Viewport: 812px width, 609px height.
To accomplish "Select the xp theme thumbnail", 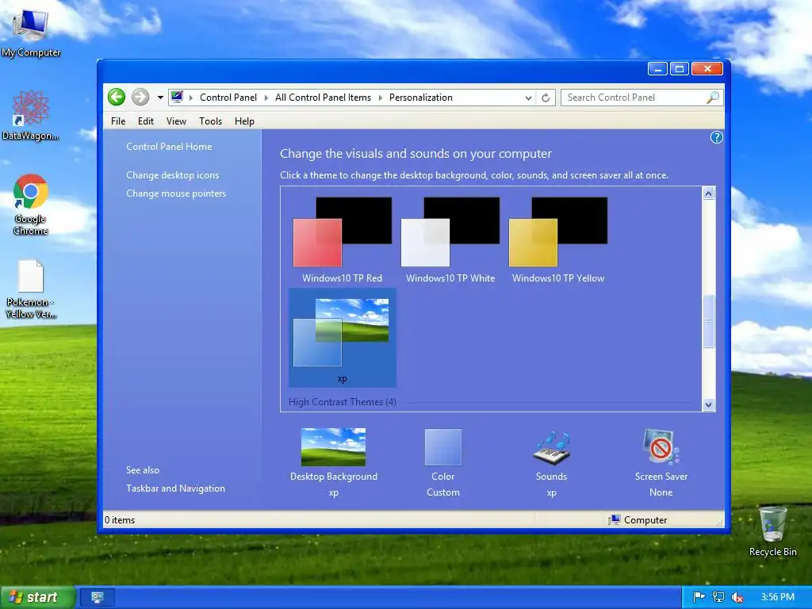I will 343,338.
